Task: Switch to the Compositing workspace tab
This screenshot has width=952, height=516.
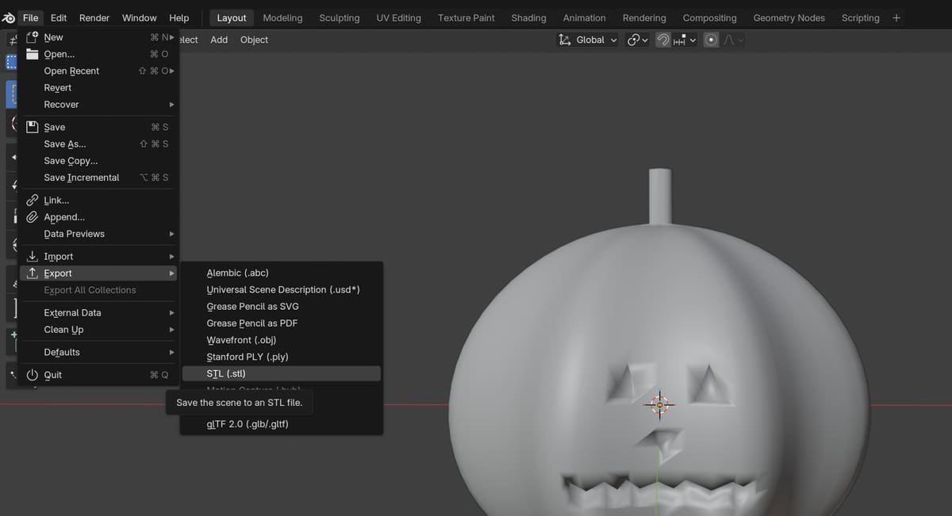Action: pos(709,17)
